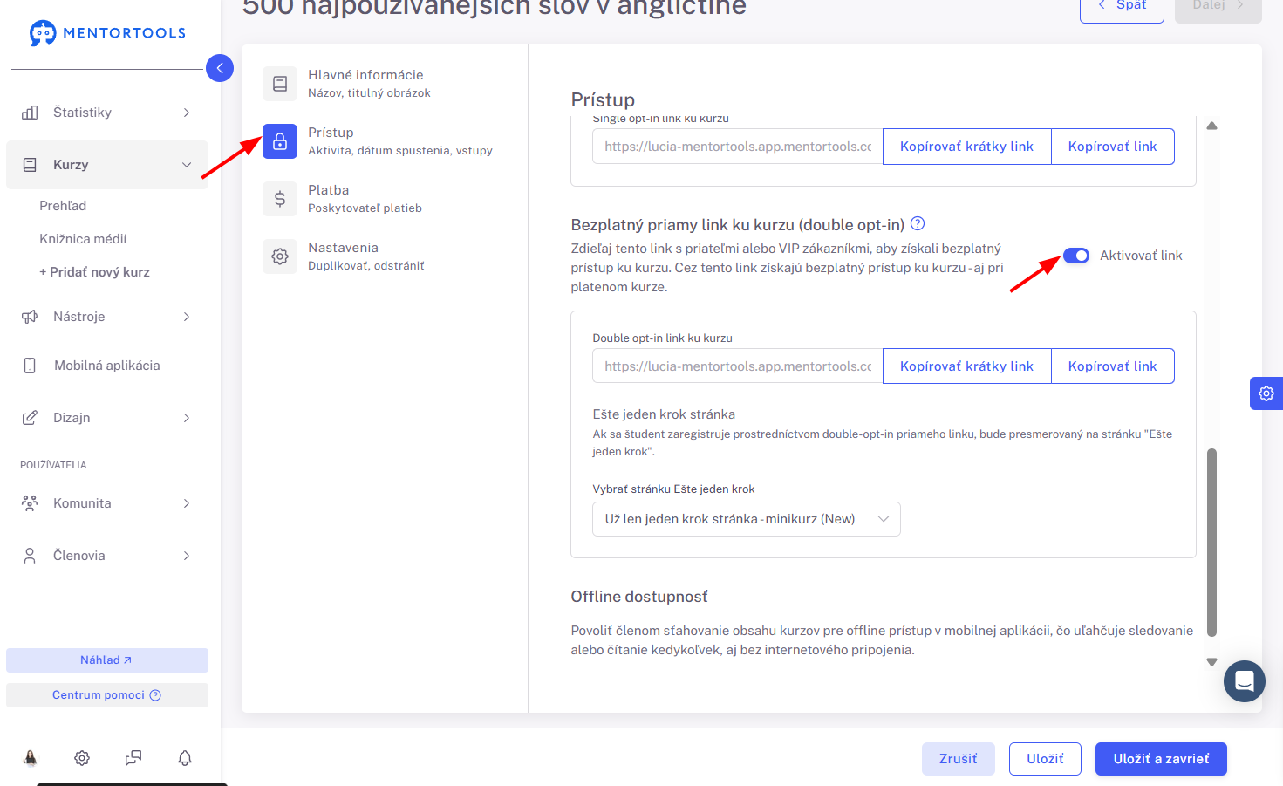Click Uložiť a zavrieť button
1283x786 pixels.
(x=1161, y=759)
